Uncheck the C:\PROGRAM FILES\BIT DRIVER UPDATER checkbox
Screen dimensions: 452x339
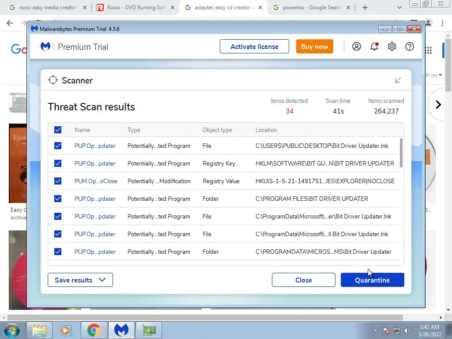(x=58, y=199)
